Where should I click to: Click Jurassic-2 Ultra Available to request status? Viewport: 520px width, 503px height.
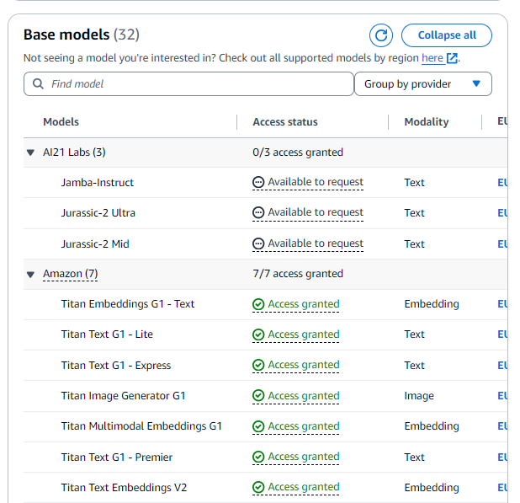[x=308, y=212]
